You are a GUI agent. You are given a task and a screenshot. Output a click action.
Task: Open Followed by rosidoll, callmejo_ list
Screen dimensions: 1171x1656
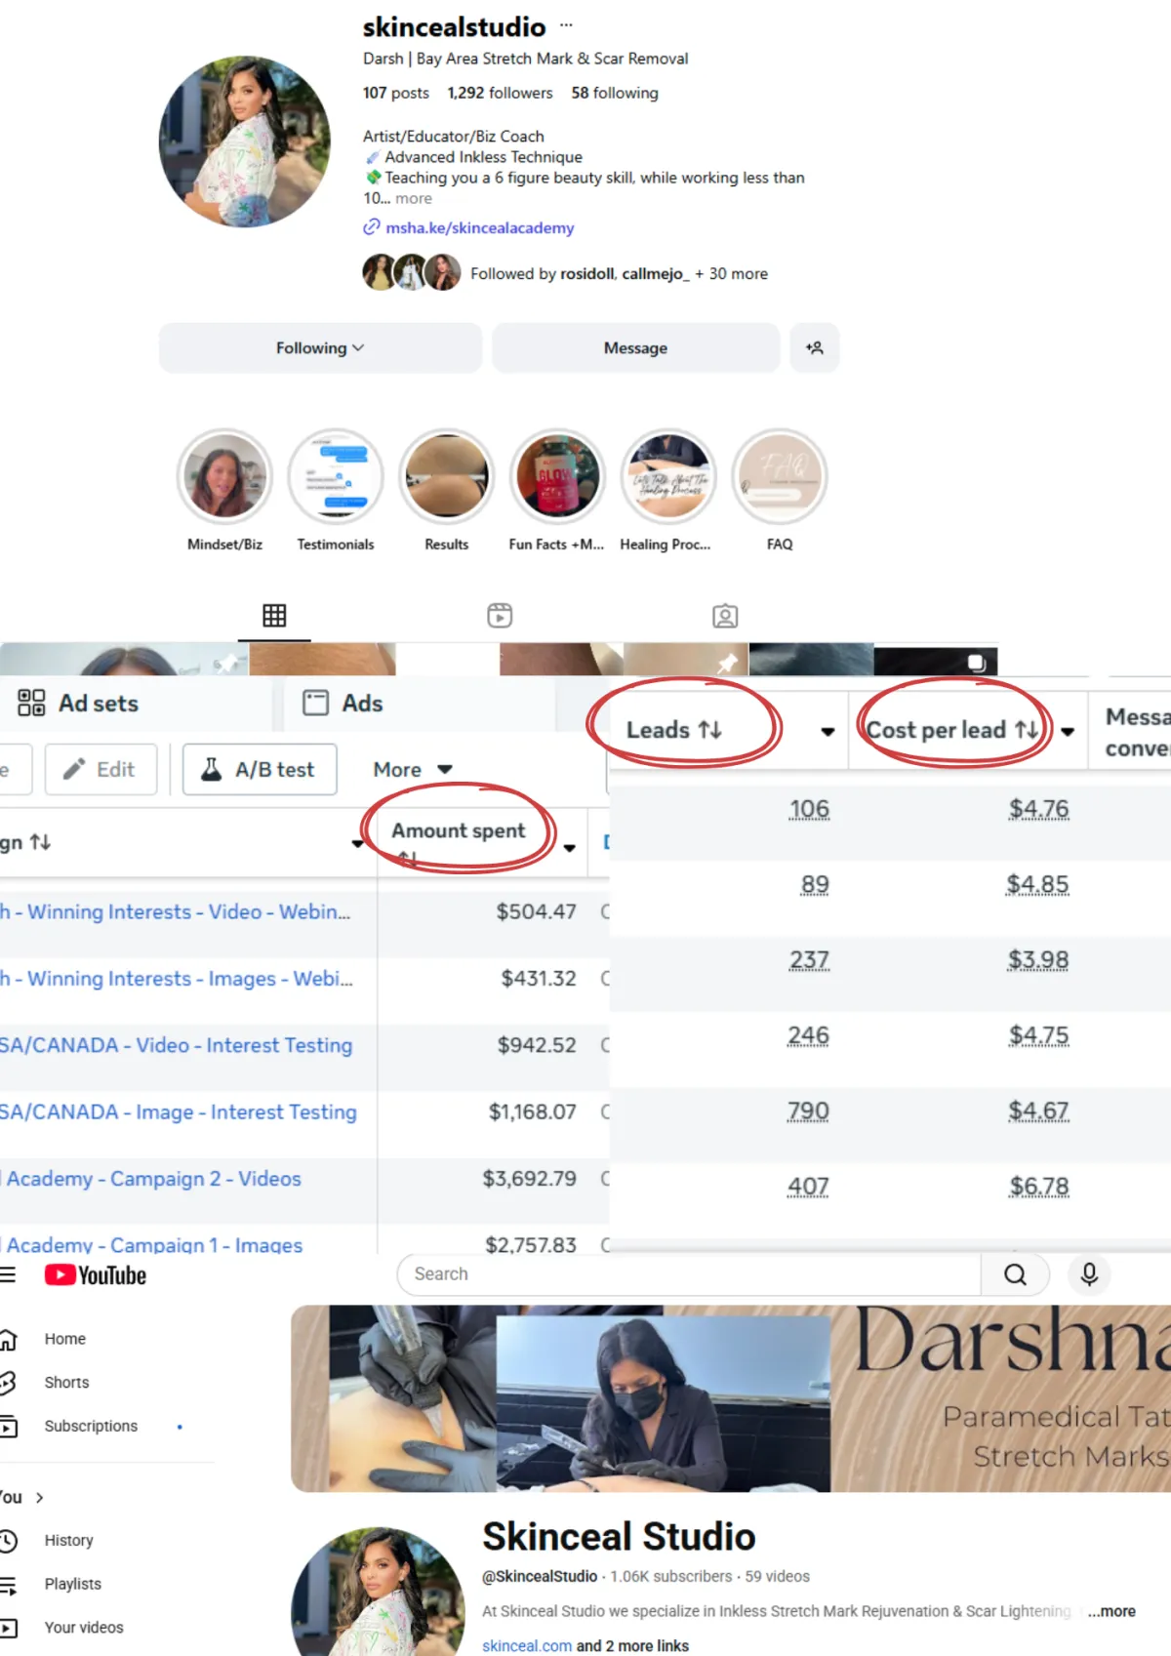(x=619, y=273)
